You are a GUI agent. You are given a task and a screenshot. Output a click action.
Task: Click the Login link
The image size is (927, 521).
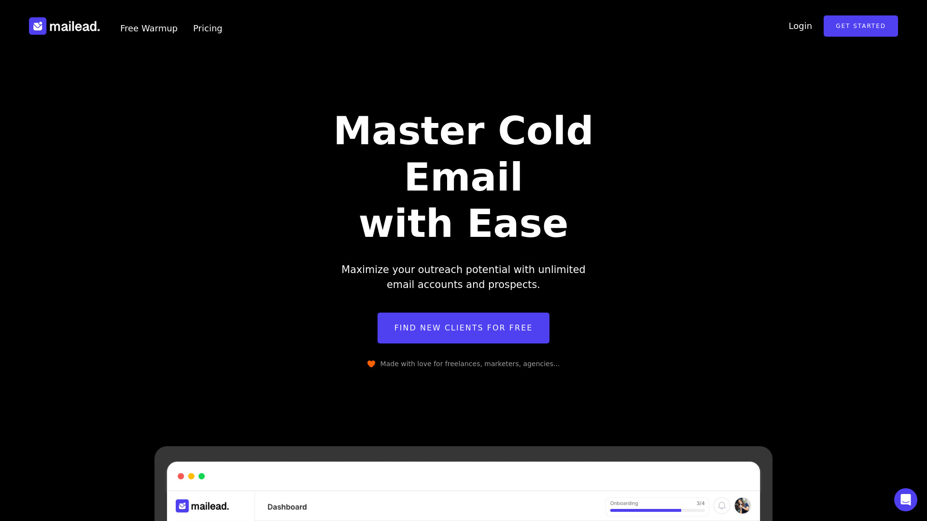[800, 26]
